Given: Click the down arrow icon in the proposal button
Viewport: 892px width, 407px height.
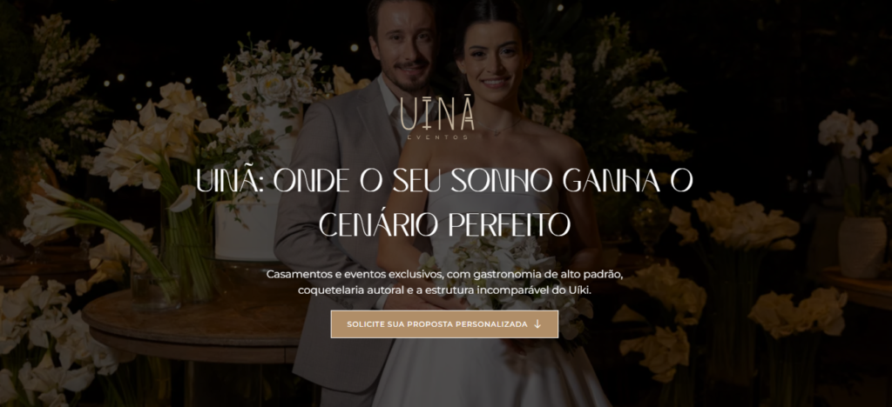Looking at the screenshot, I should pos(537,324).
